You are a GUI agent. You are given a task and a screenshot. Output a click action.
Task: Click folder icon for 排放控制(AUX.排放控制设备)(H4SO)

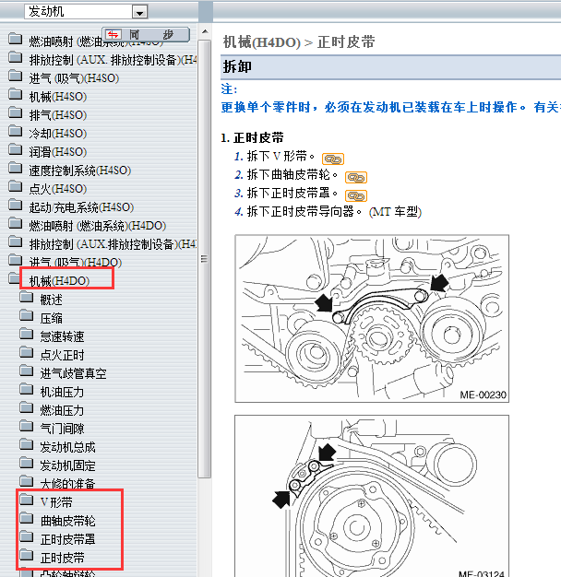click(x=15, y=57)
